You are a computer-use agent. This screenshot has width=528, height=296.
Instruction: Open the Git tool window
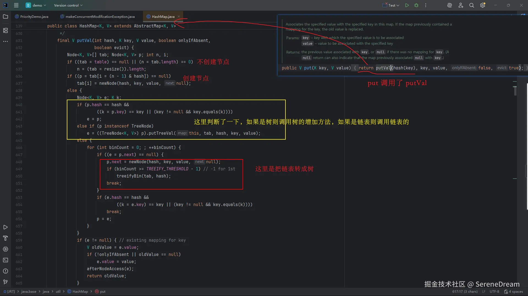(x=5, y=282)
